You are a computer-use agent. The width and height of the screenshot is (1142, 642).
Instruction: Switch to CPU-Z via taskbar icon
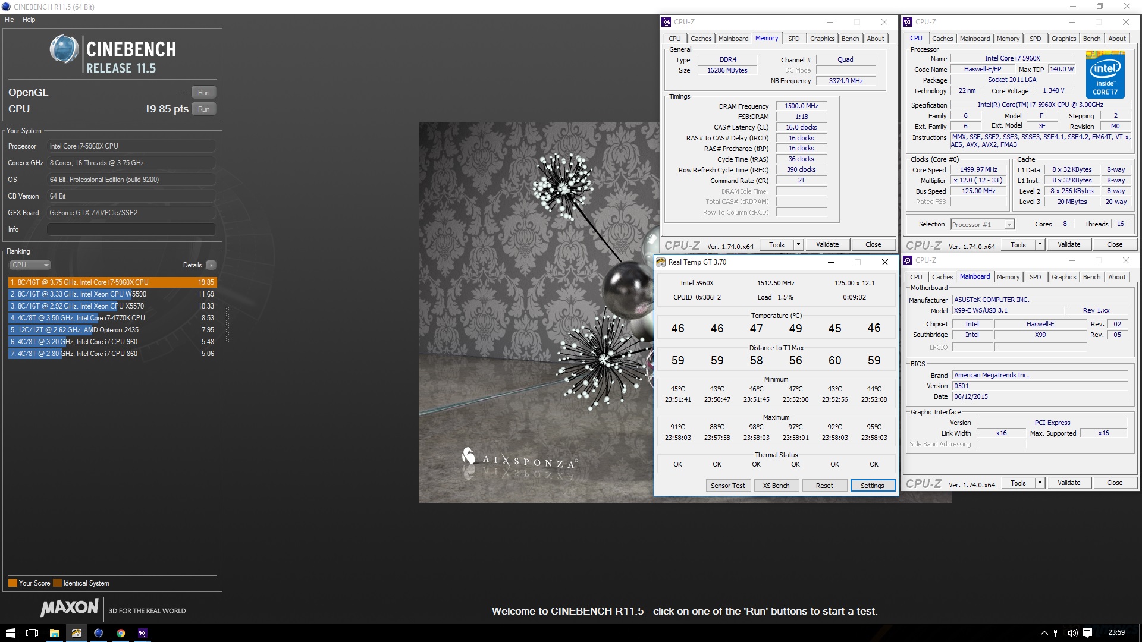coord(143,633)
